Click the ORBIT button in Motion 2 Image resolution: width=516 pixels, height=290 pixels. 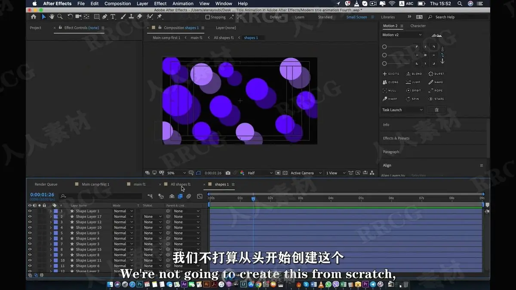tap(414, 91)
